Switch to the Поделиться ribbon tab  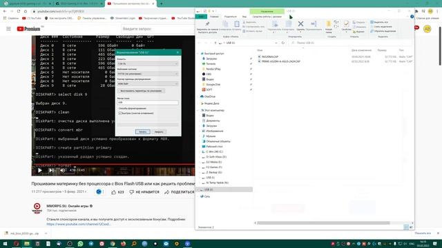tap(230, 17)
